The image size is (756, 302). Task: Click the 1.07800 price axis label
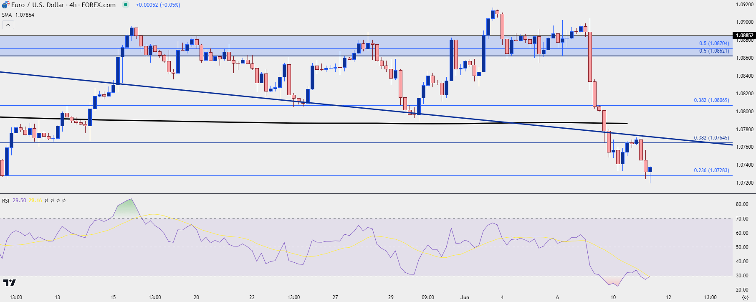point(745,129)
